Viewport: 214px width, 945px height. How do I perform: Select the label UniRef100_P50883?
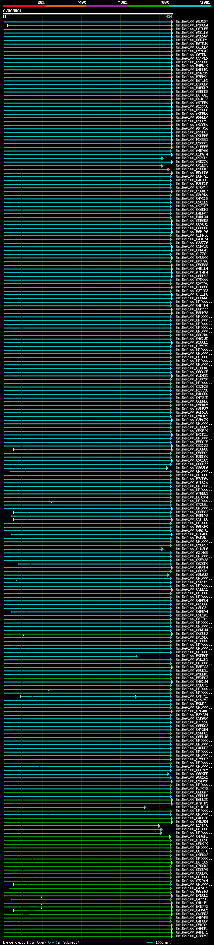click(192, 140)
